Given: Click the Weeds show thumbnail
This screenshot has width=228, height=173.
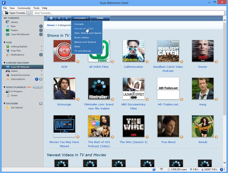Looking at the screenshot, I should 203,126.
